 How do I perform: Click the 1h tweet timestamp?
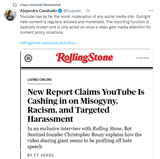88,11
